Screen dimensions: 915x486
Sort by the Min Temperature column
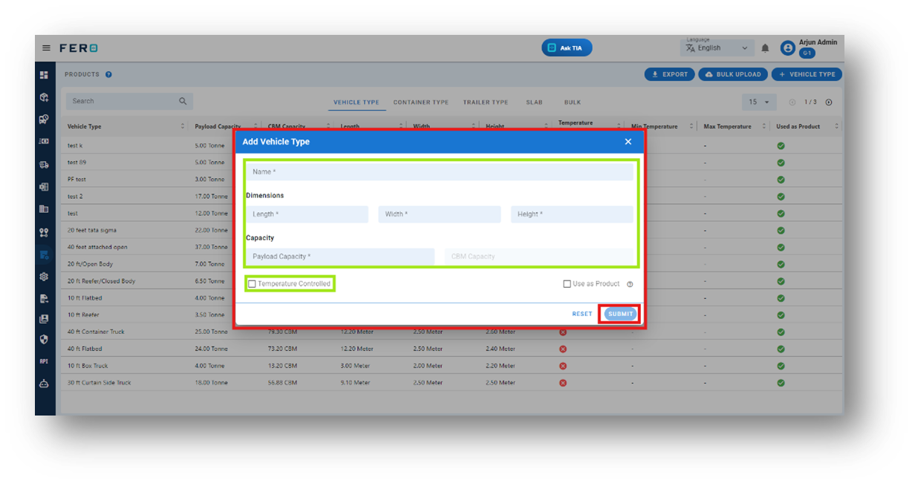691,127
